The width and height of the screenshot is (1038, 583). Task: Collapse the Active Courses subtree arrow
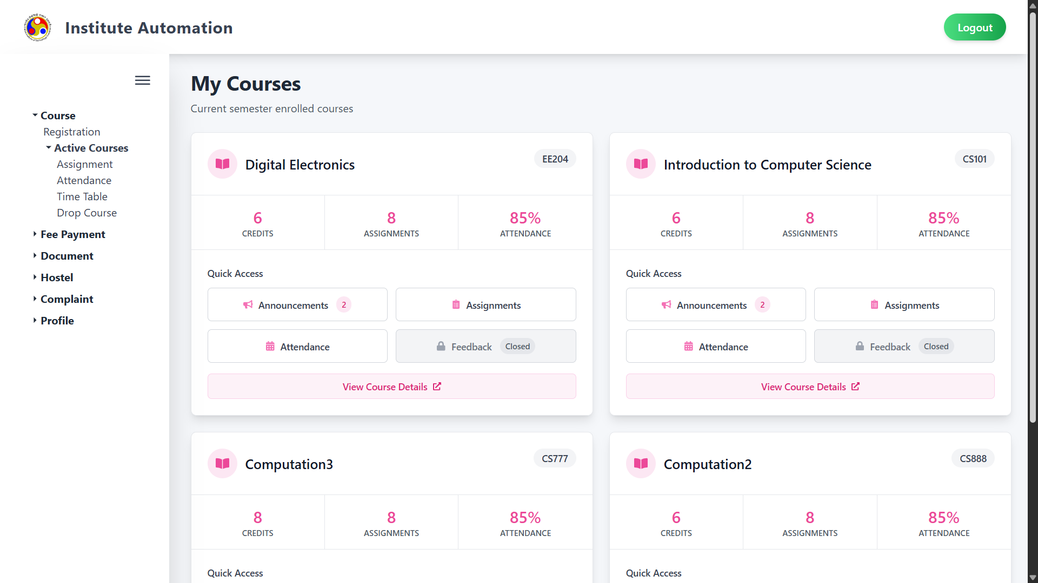coord(49,147)
